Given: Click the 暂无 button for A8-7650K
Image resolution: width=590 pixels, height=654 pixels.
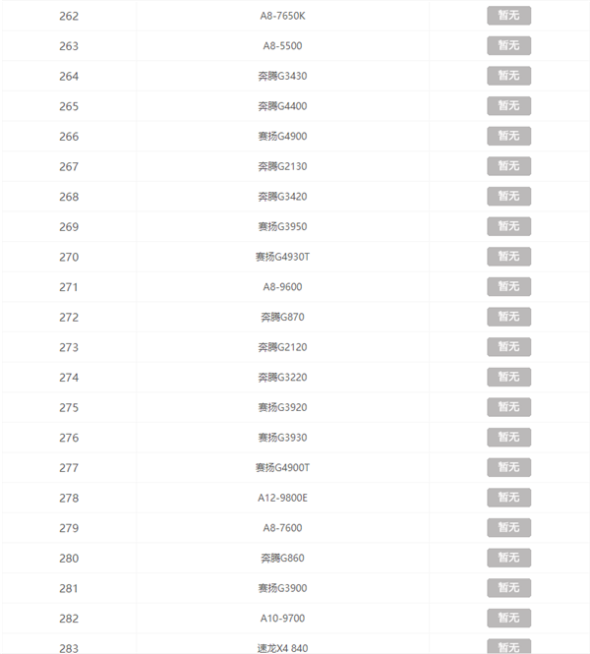Looking at the screenshot, I should (508, 16).
